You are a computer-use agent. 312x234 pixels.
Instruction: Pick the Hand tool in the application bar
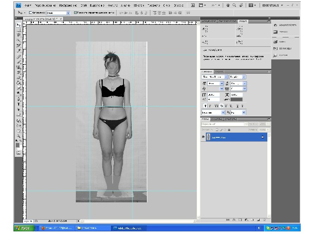click(x=228, y=6)
